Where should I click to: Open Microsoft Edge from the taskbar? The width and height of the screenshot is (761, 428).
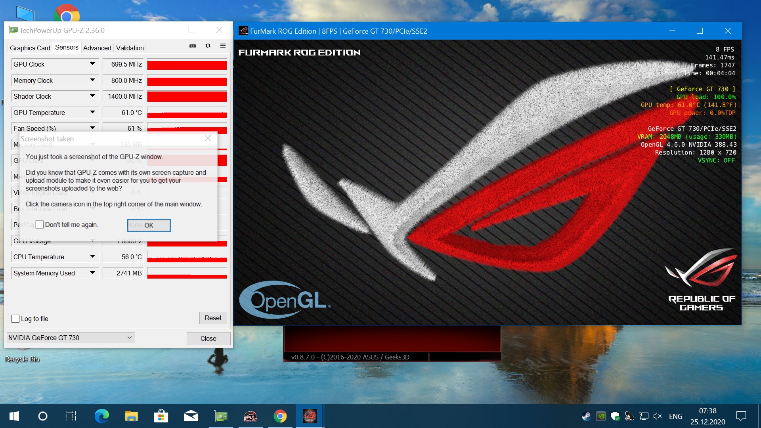[101, 416]
